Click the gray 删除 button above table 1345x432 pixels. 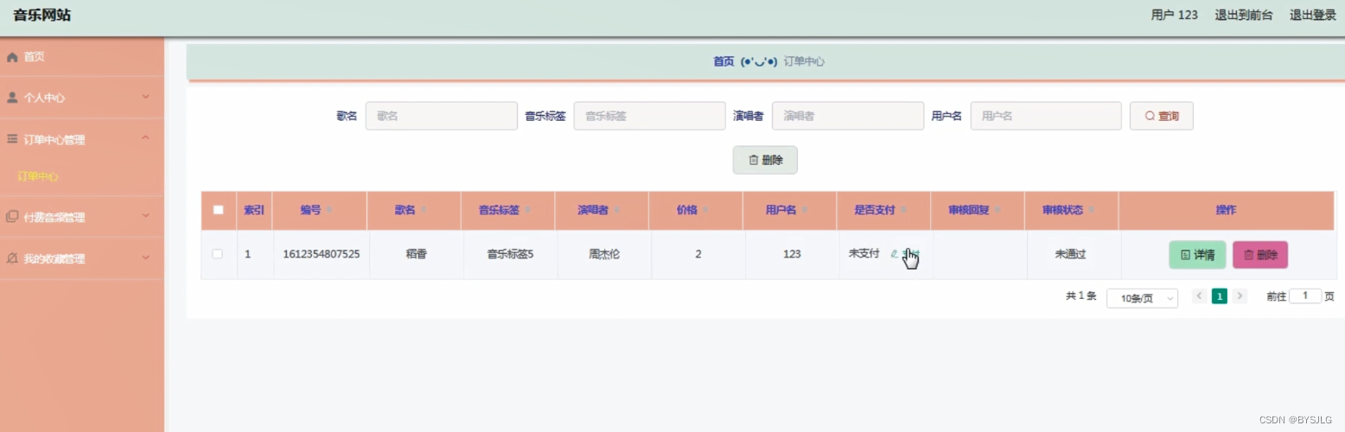coord(765,160)
